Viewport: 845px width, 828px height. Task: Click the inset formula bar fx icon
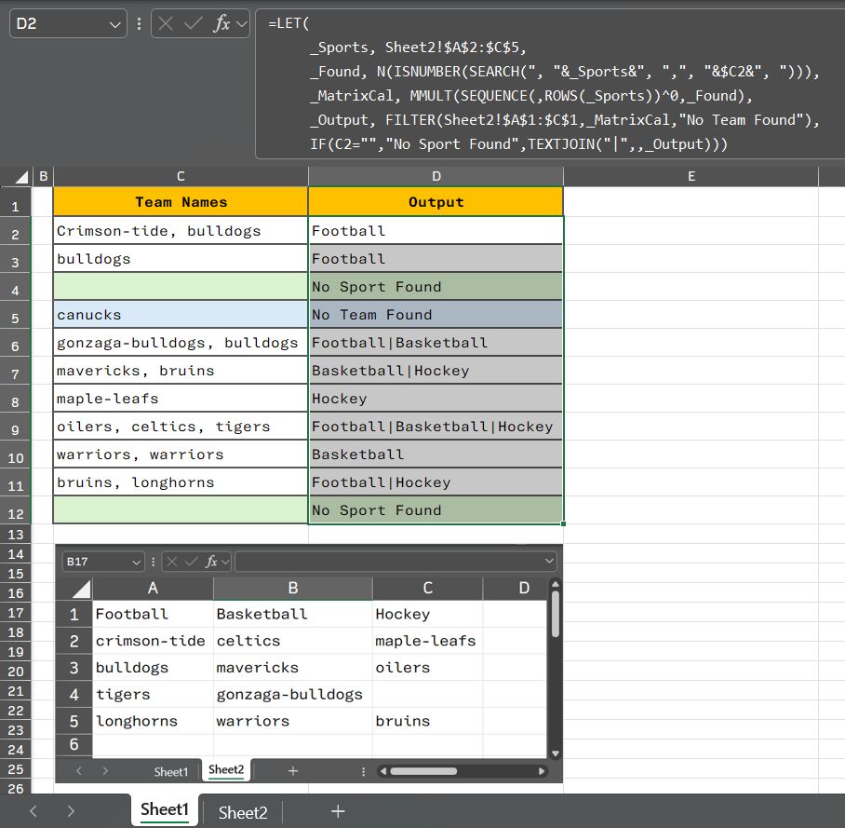point(211,562)
